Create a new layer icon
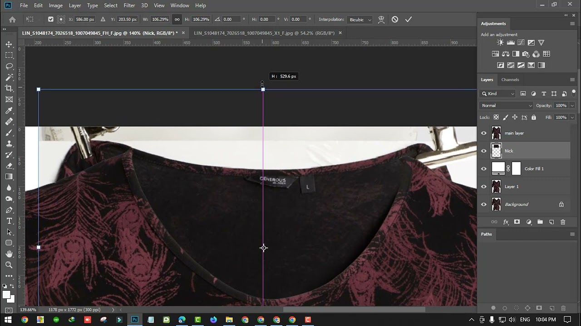 (x=551, y=222)
